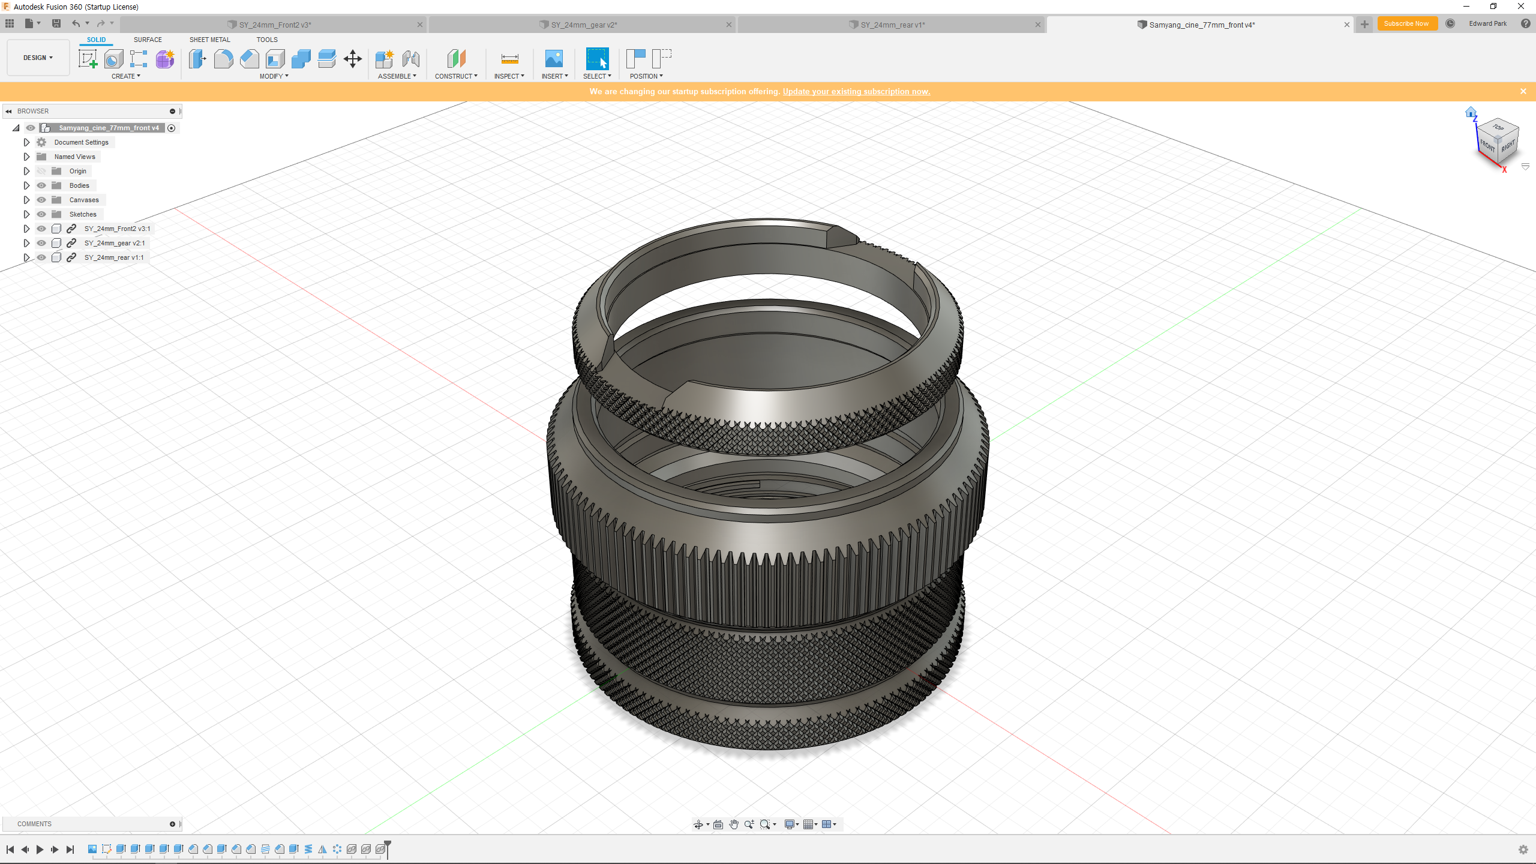Click the Create Sketch tool icon

pos(88,59)
